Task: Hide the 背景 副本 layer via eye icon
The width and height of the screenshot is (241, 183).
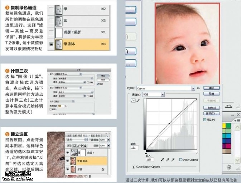Action: point(67,161)
